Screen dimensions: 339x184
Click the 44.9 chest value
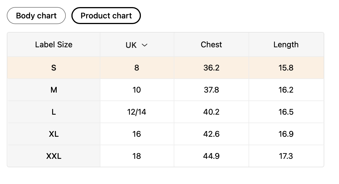(x=211, y=156)
